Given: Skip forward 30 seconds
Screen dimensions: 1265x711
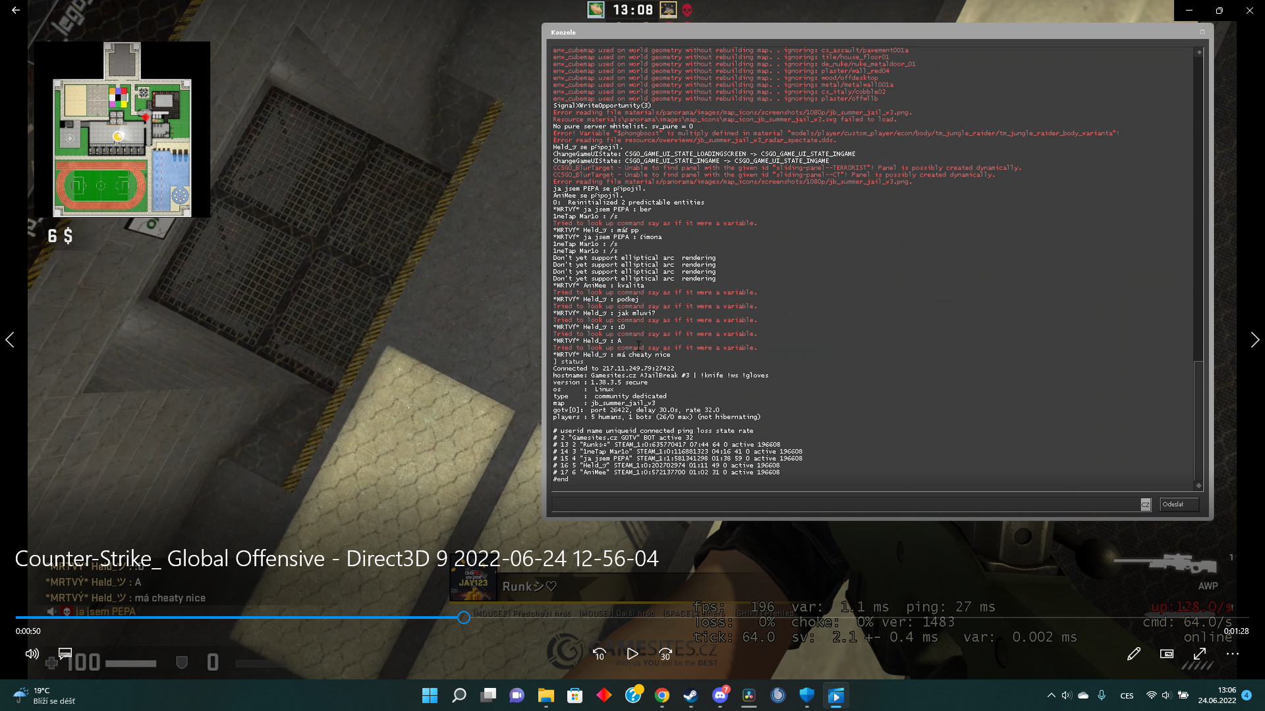Looking at the screenshot, I should point(665,654).
